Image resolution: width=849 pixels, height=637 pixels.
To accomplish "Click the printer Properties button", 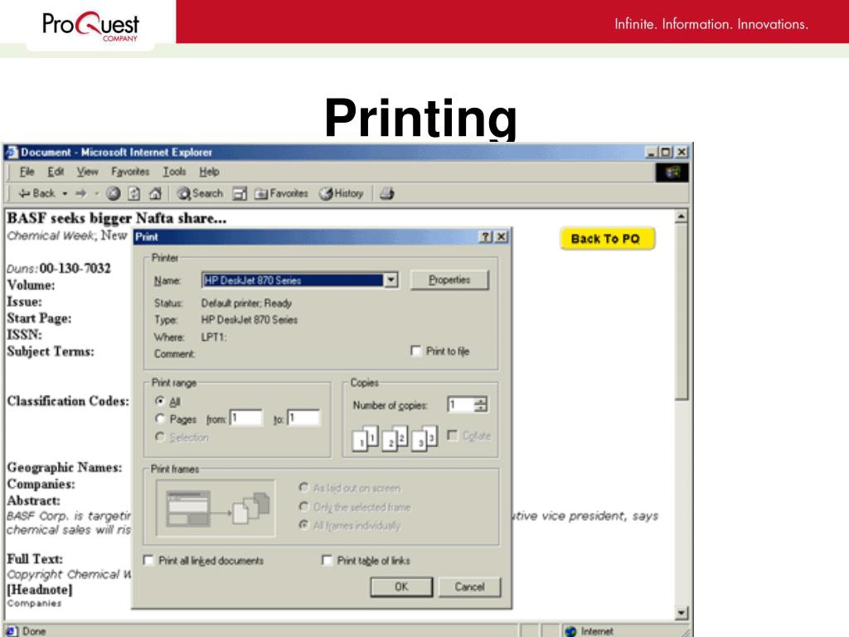I will click(x=449, y=280).
